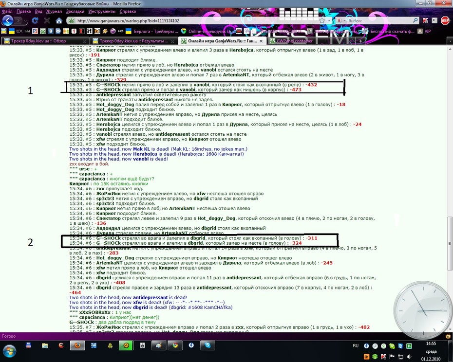This screenshot has width=453, height=362.
Task: Open Skype from the taskbar
Action: [x=208, y=345]
